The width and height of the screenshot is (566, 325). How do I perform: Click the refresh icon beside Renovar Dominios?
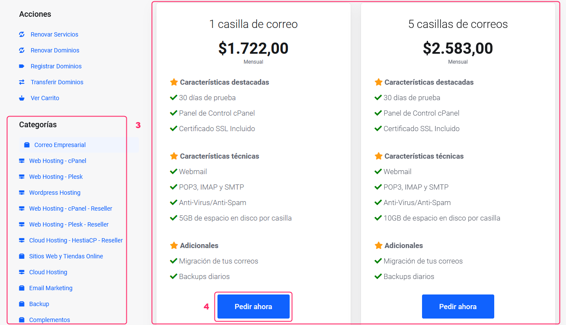[22, 50]
